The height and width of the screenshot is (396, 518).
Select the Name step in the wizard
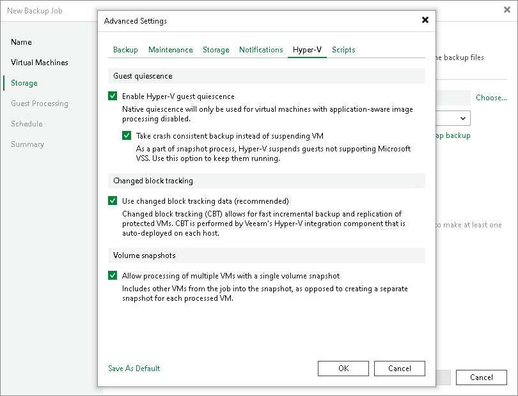21,42
